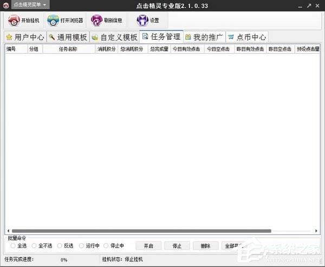Viewport: 325px width, 267px height.
Task: Select the 全选 radio button
Action: 13,246
